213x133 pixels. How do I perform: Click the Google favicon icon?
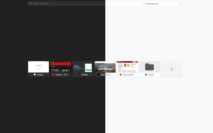point(35,74)
